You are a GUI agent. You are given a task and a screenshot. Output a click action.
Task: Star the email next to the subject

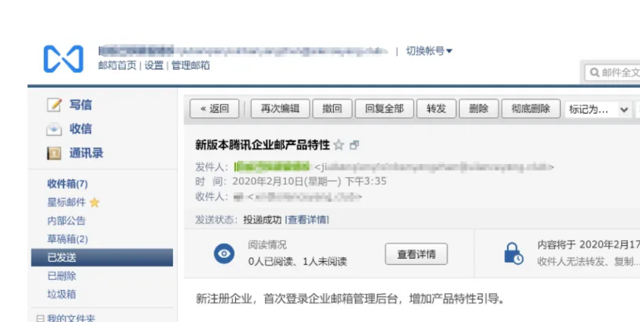[339, 145]
